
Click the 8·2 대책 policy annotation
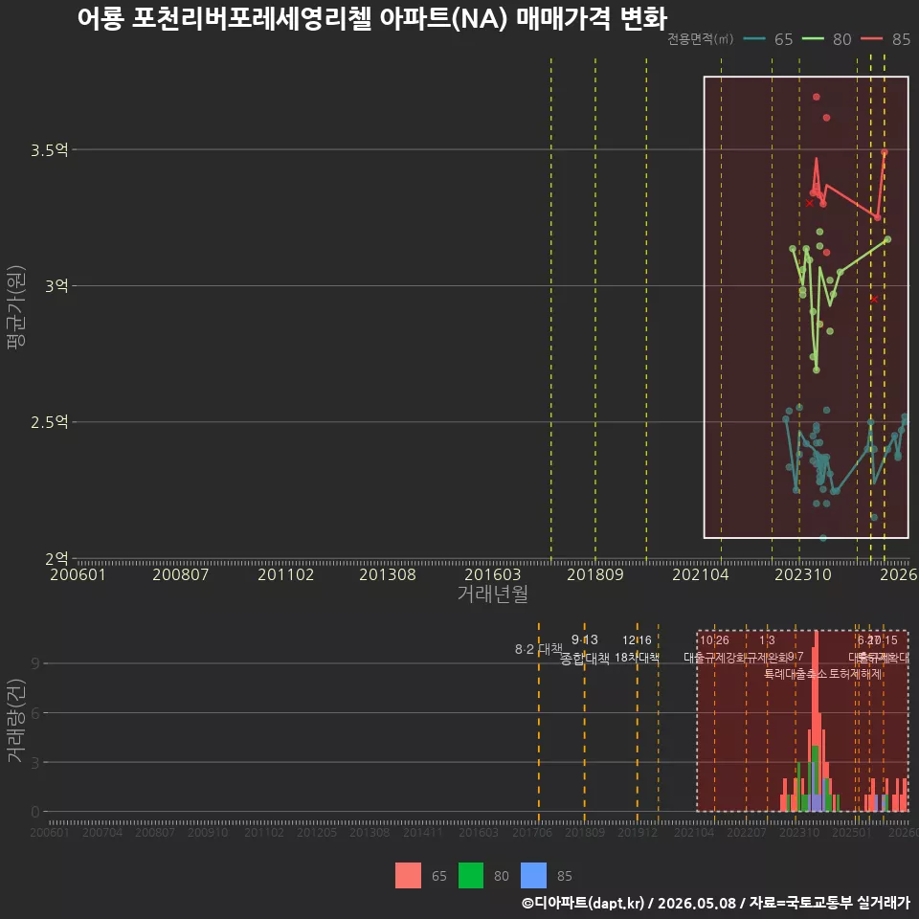[538, 649]
